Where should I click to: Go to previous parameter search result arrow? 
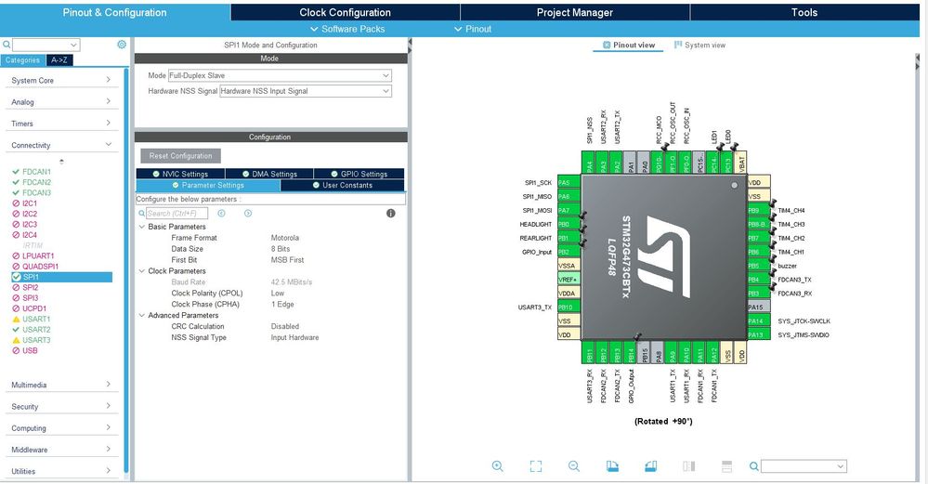[x=221, y=213]
